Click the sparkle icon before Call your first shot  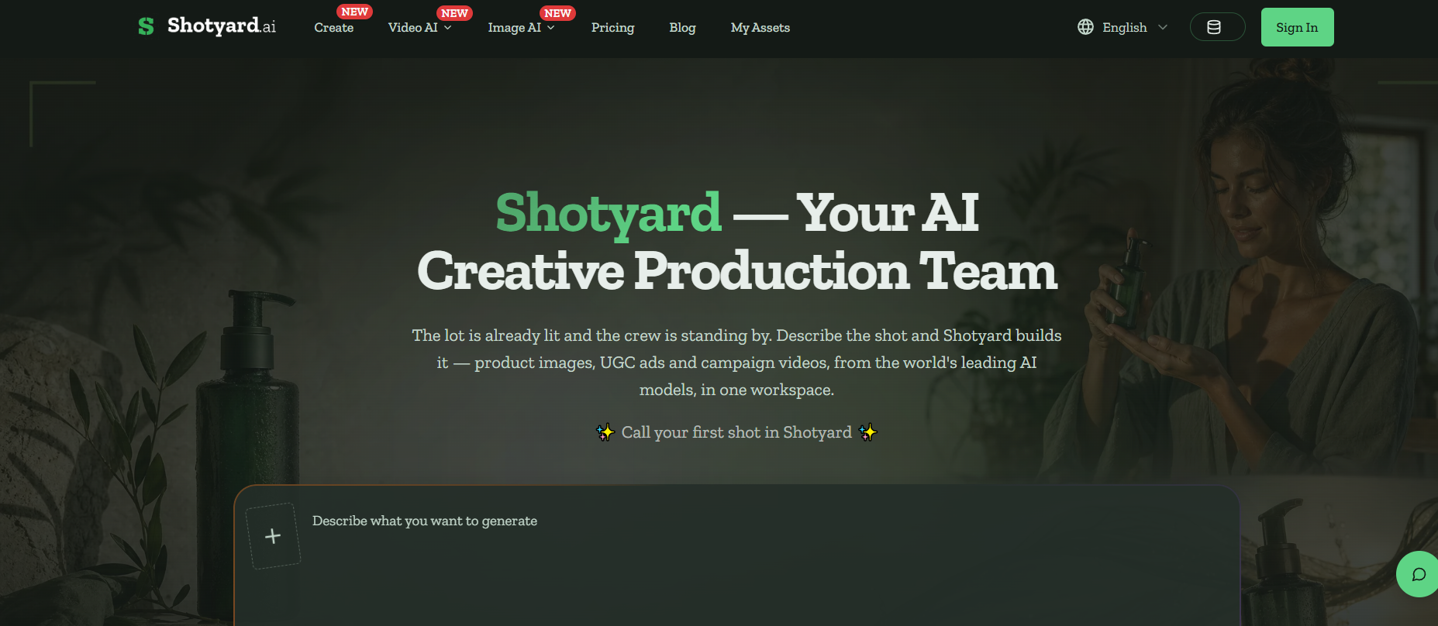pos(605,432)
